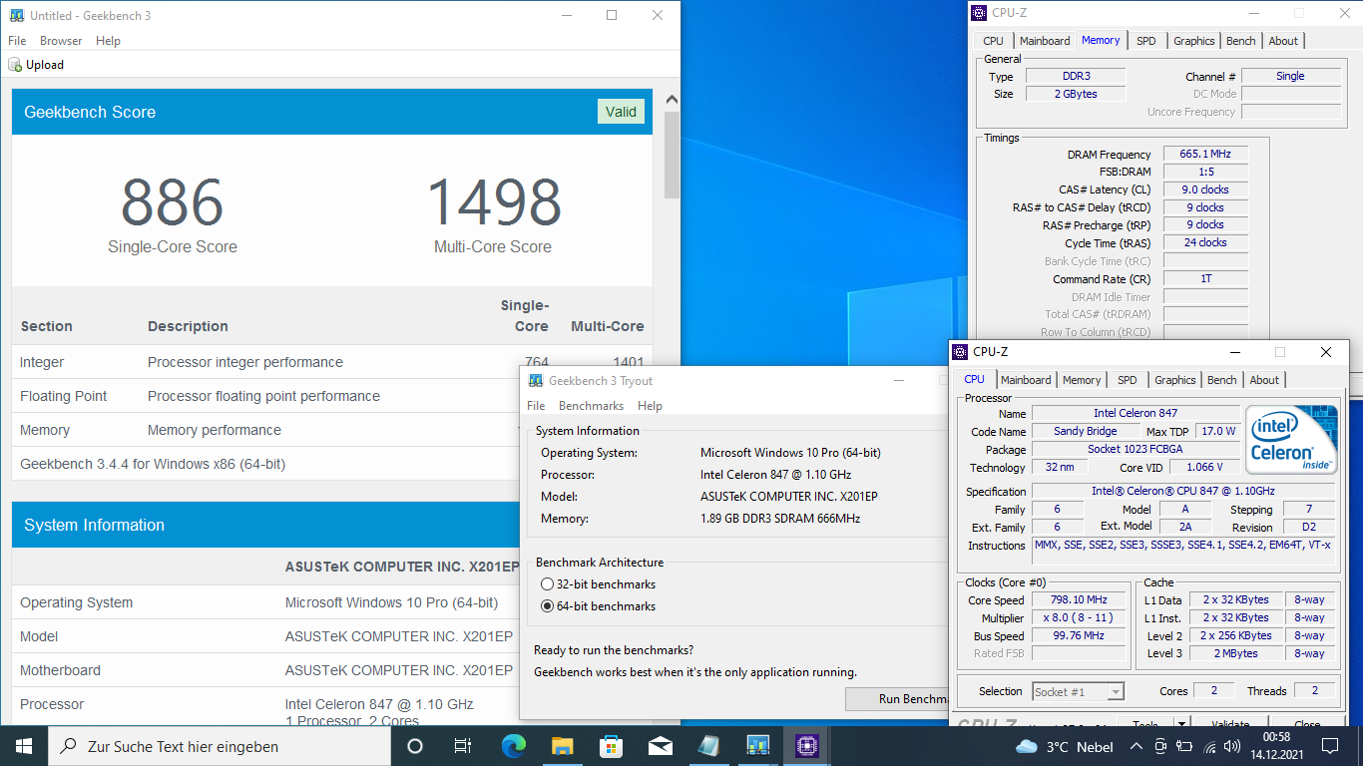Open the Mail app from taskbar
1363x766 pixels.
(660, 746)
